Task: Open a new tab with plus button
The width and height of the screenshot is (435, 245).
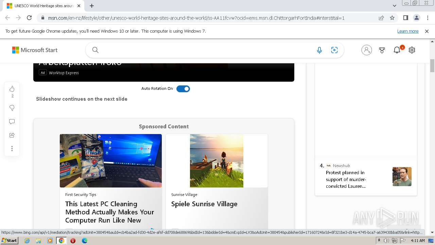Action: point(92,6)
